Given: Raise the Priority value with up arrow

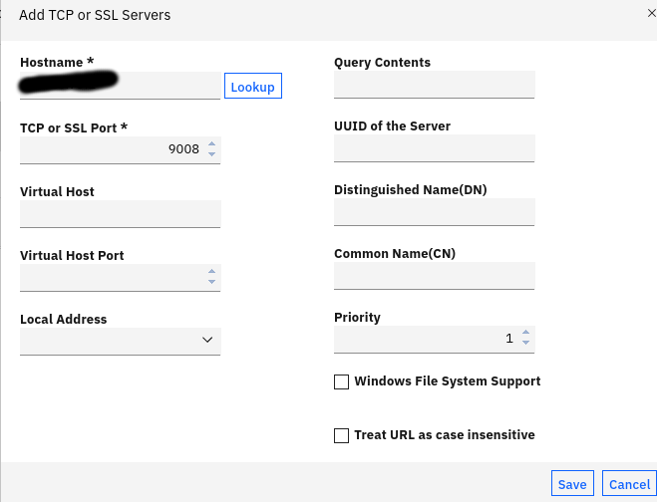Looking at the screenshot, I should point(526,333).
